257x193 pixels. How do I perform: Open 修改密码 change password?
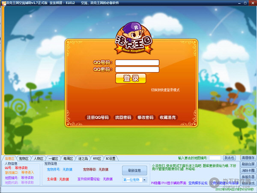click(x=145, y=118)
